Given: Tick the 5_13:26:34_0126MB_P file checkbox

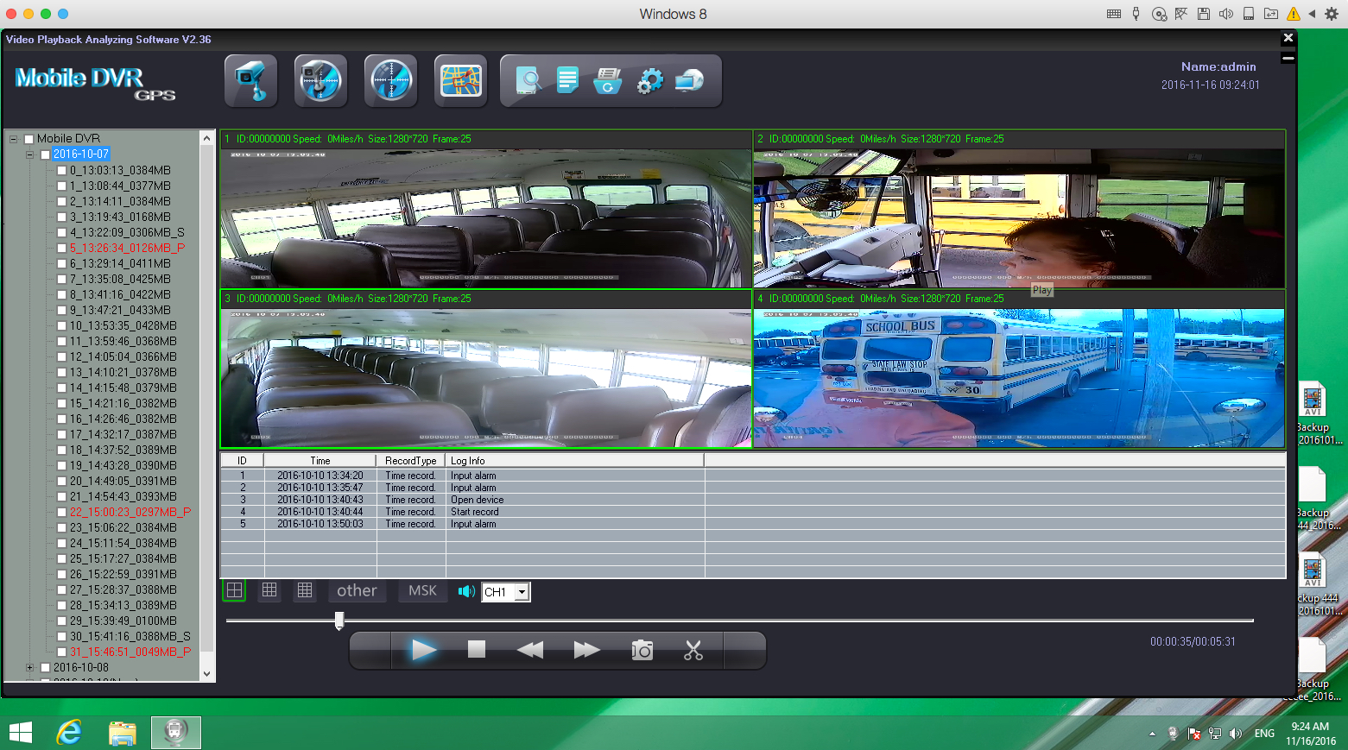Looking at the screenshot, I should click(62, 249).
